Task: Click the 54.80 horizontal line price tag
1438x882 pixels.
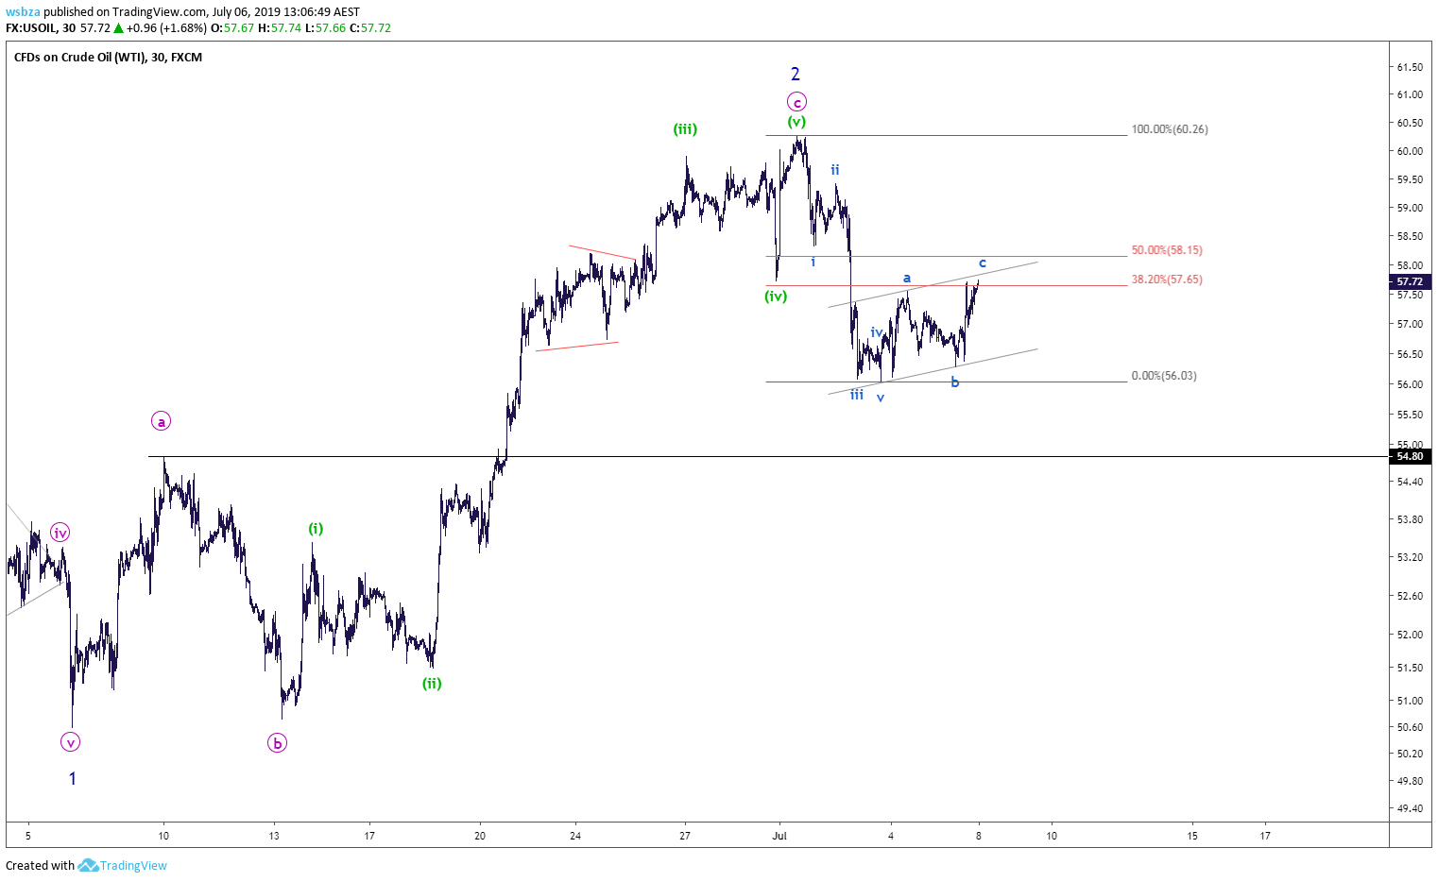Action: [x=1410, y=456]
